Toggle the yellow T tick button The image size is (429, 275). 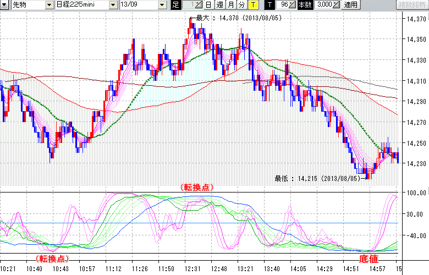(252, 5)
